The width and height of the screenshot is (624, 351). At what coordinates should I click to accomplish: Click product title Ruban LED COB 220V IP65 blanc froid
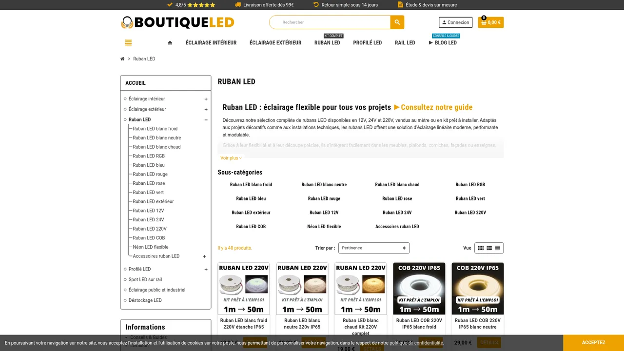[419, 324]
